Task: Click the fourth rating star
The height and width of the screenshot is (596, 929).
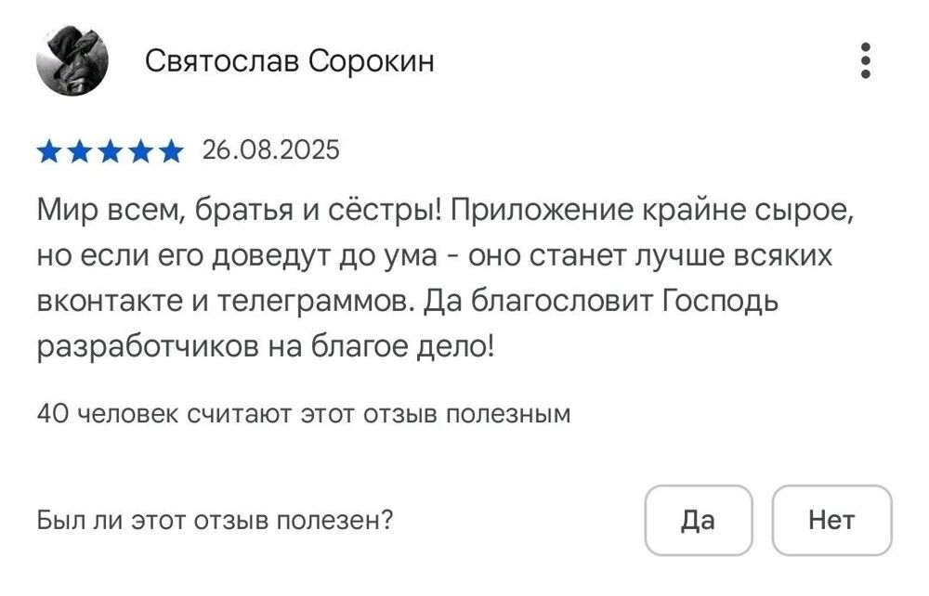Action: (x=140, y=150)
